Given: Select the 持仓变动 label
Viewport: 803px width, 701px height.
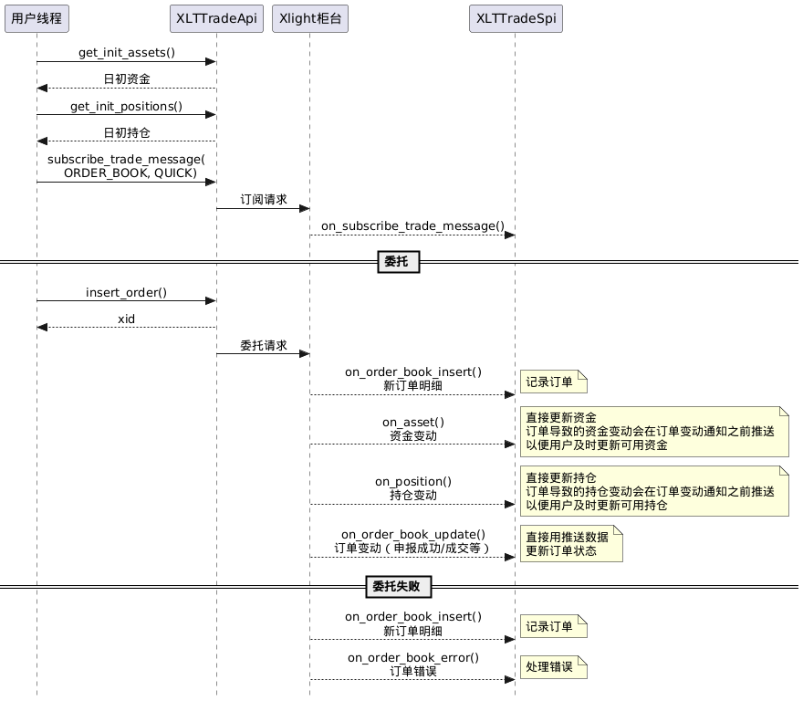Looking at the screenshot, I should pos(413,496).
